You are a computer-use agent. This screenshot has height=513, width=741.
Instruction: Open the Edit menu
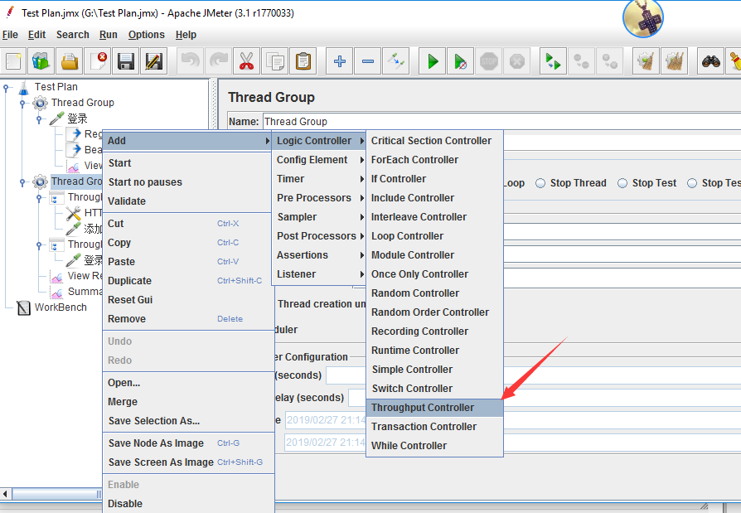pos(36,35)
